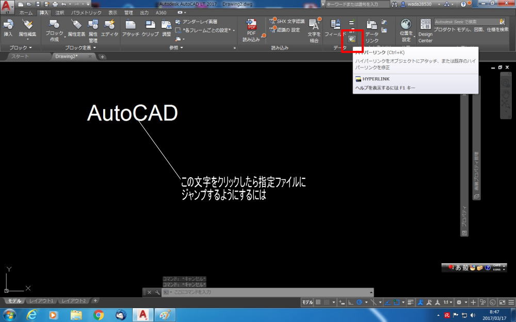Click the HYPERLINK icon in データ panel
This screenshot has height=322, width=516.
click(352, 40)
